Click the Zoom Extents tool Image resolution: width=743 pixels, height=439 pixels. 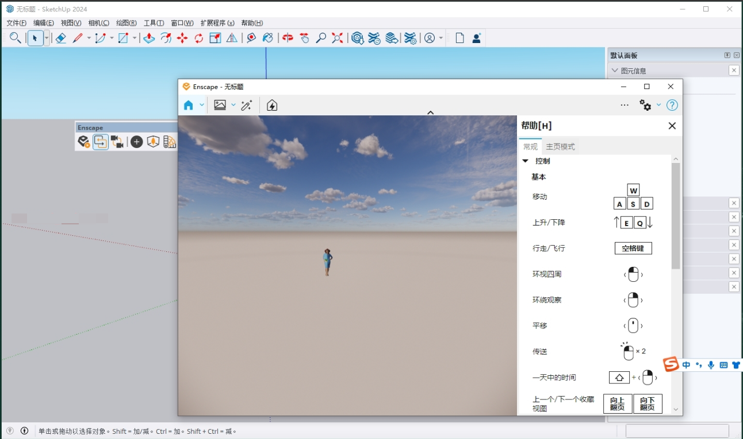tap(338, 38)
